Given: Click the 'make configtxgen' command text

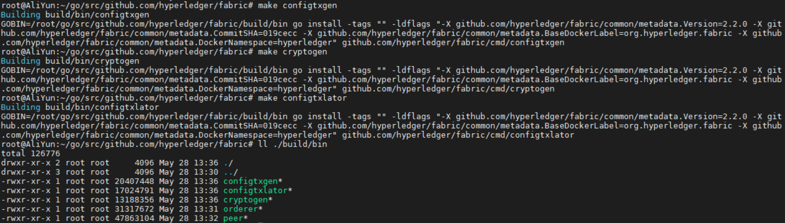Looking at the screenshot, I should (297, 5).
